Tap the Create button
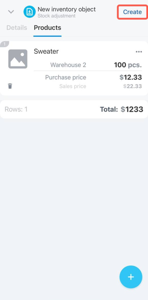The width and height of the screenshot is (148, 300). [x=132, y=12]
